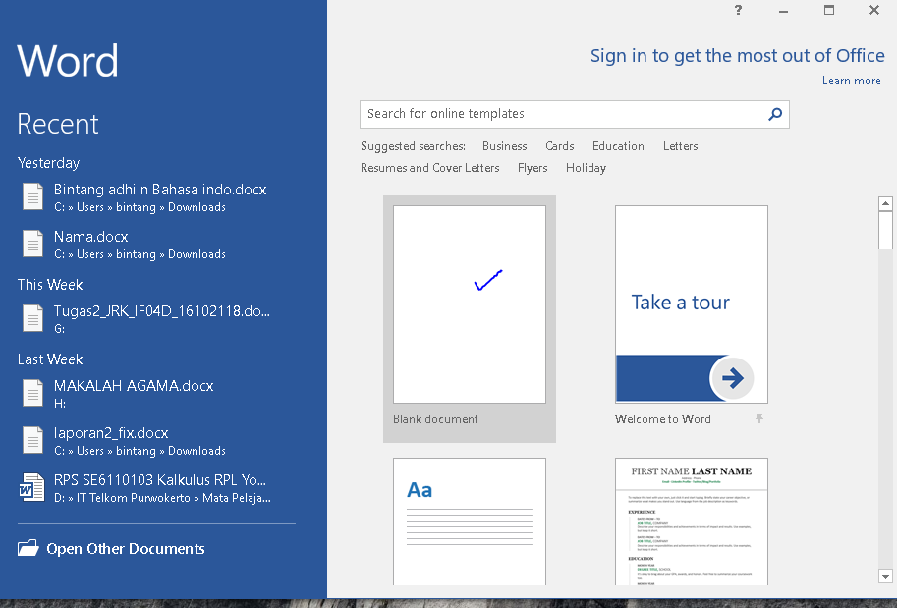Click the search magnifier icon
Viewport: 897px width, 608px height.
(775, 114)
